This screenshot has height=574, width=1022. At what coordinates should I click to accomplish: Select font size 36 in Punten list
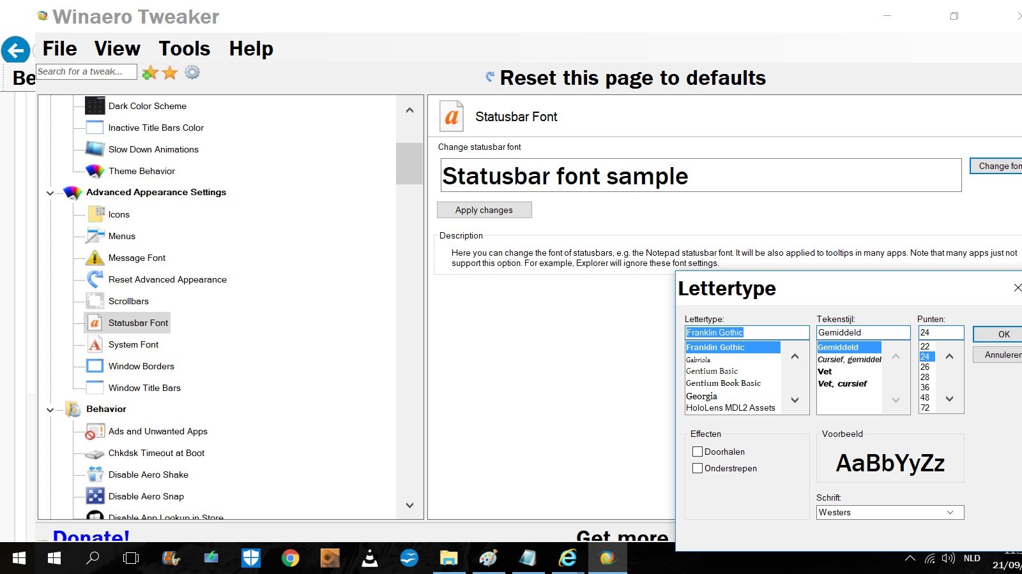point(925,387)
